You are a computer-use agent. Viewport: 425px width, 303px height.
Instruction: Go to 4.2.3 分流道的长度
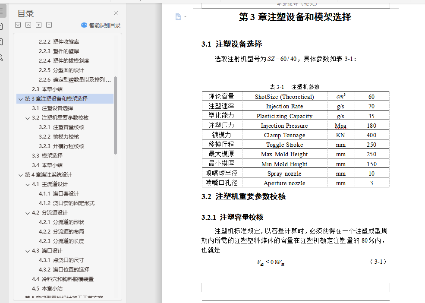62,241
